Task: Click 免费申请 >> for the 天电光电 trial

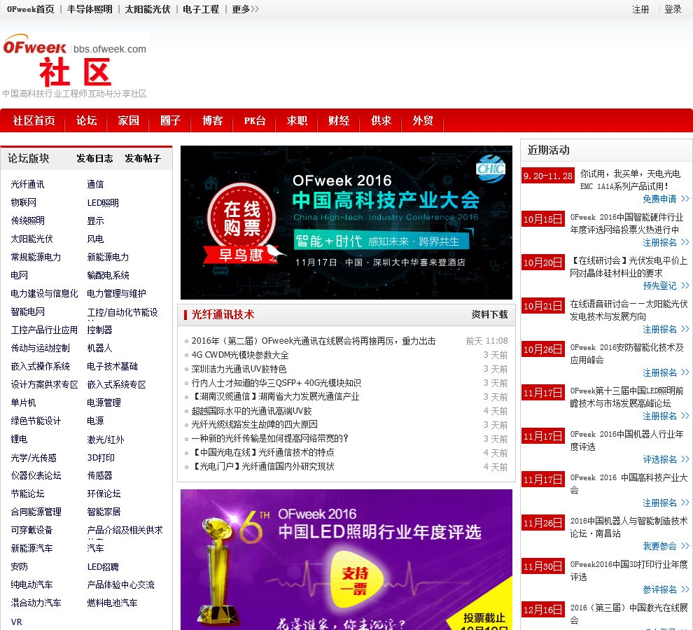Action: (x=666, y=199)
